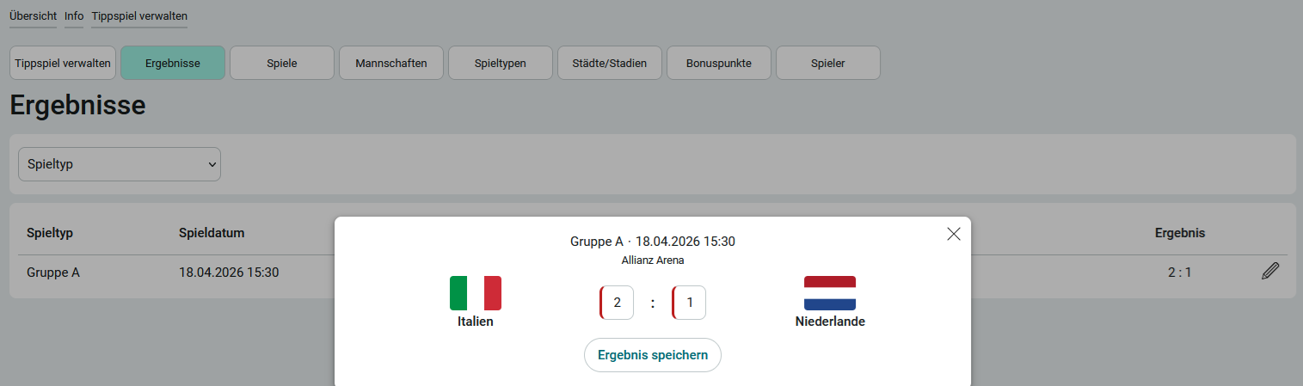Click the Niederlande flag icon
The image size is (1303, 386).
coord(830,293)
